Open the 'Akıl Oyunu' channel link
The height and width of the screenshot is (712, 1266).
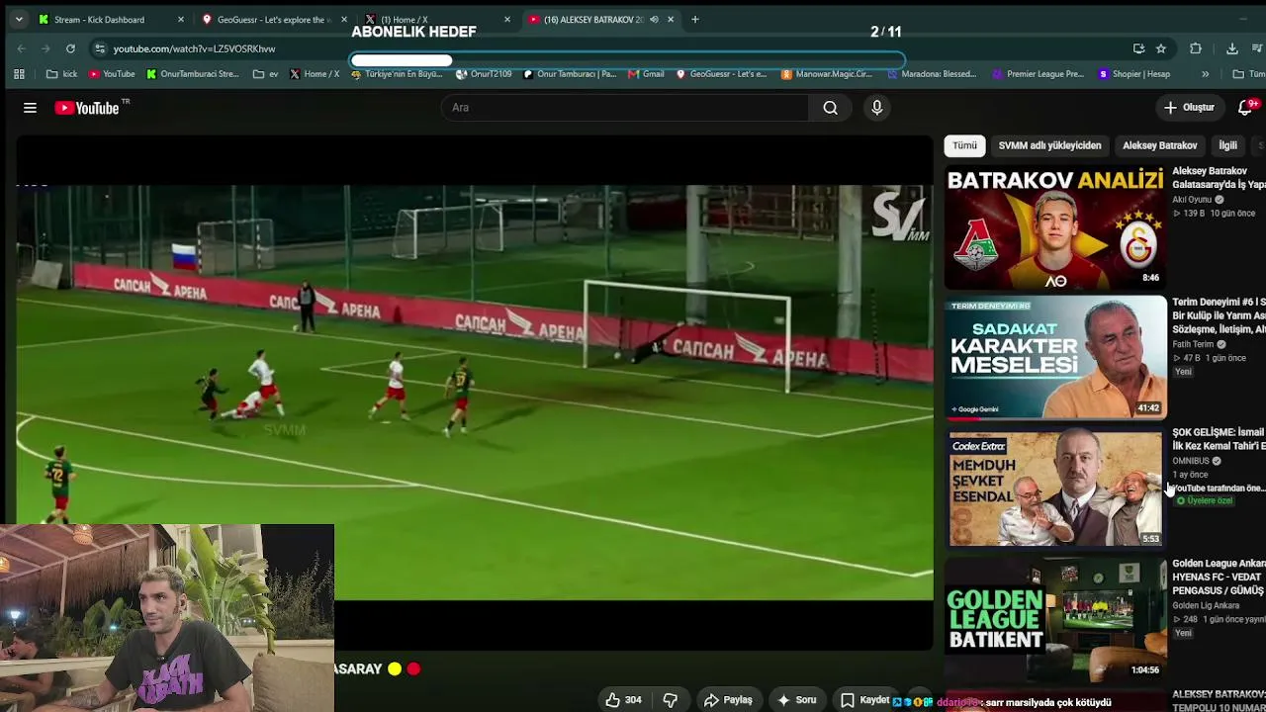point(1192,200)
